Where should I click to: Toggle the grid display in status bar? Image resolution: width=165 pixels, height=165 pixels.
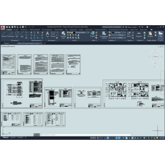(x=98, y=138)
